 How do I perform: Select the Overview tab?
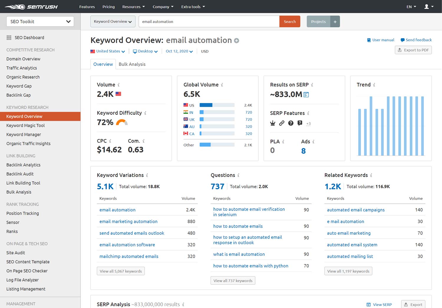[x=103, y=64]
